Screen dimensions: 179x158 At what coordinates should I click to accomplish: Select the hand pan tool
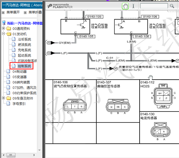point(125,6)
